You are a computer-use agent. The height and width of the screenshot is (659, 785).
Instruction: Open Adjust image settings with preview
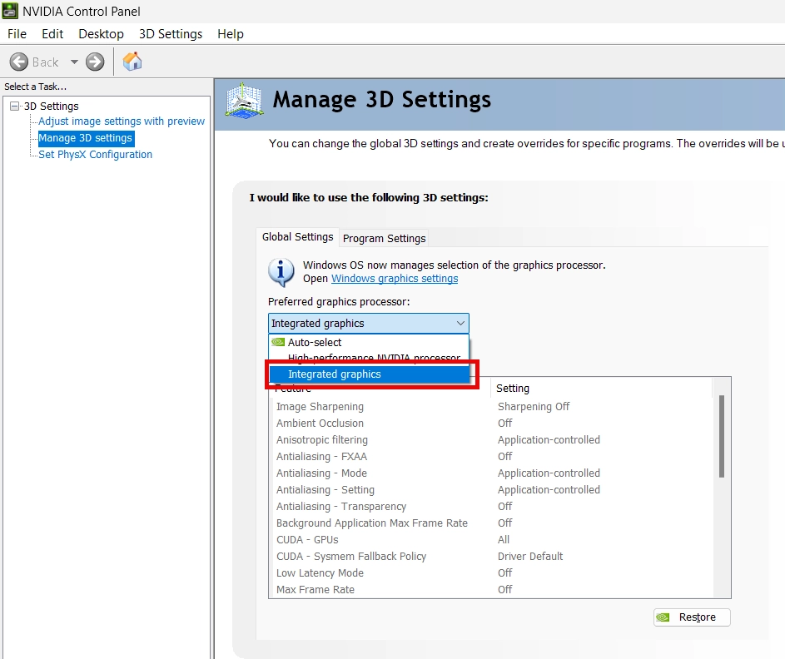[x=122, y=121]
